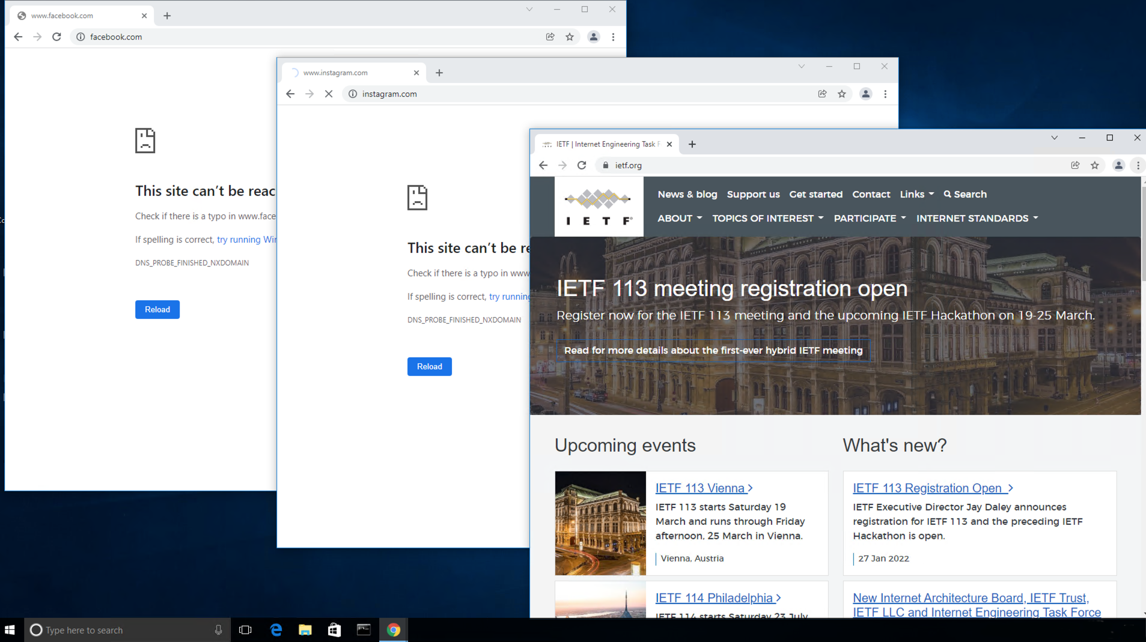Image resolution: width=1146 pixels, height=642 pixels.
Task: Open Support us page
Action: (x=753, y=194)
